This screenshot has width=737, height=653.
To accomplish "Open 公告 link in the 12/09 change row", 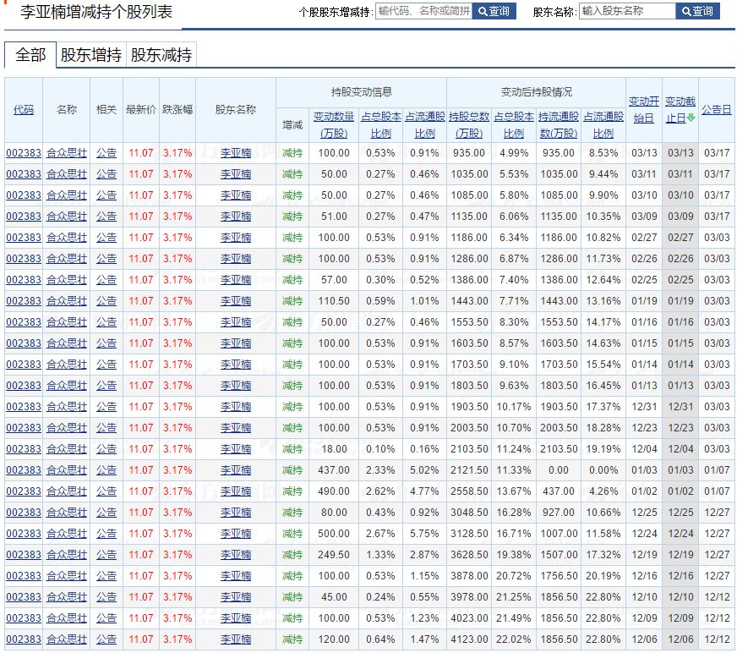I will [x=106, y=618].
